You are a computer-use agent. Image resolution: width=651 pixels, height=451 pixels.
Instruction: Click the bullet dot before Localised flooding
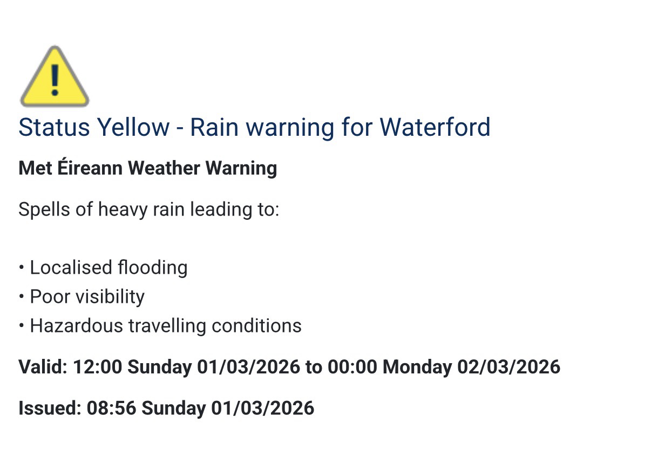(22, 268)
